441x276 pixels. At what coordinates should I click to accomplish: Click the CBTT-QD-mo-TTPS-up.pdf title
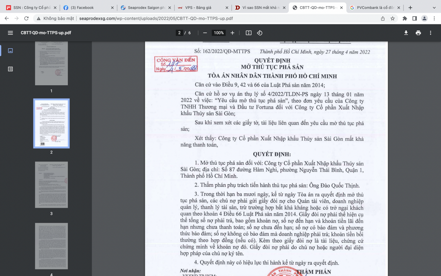pyautogui.click(x=46, y=33)
